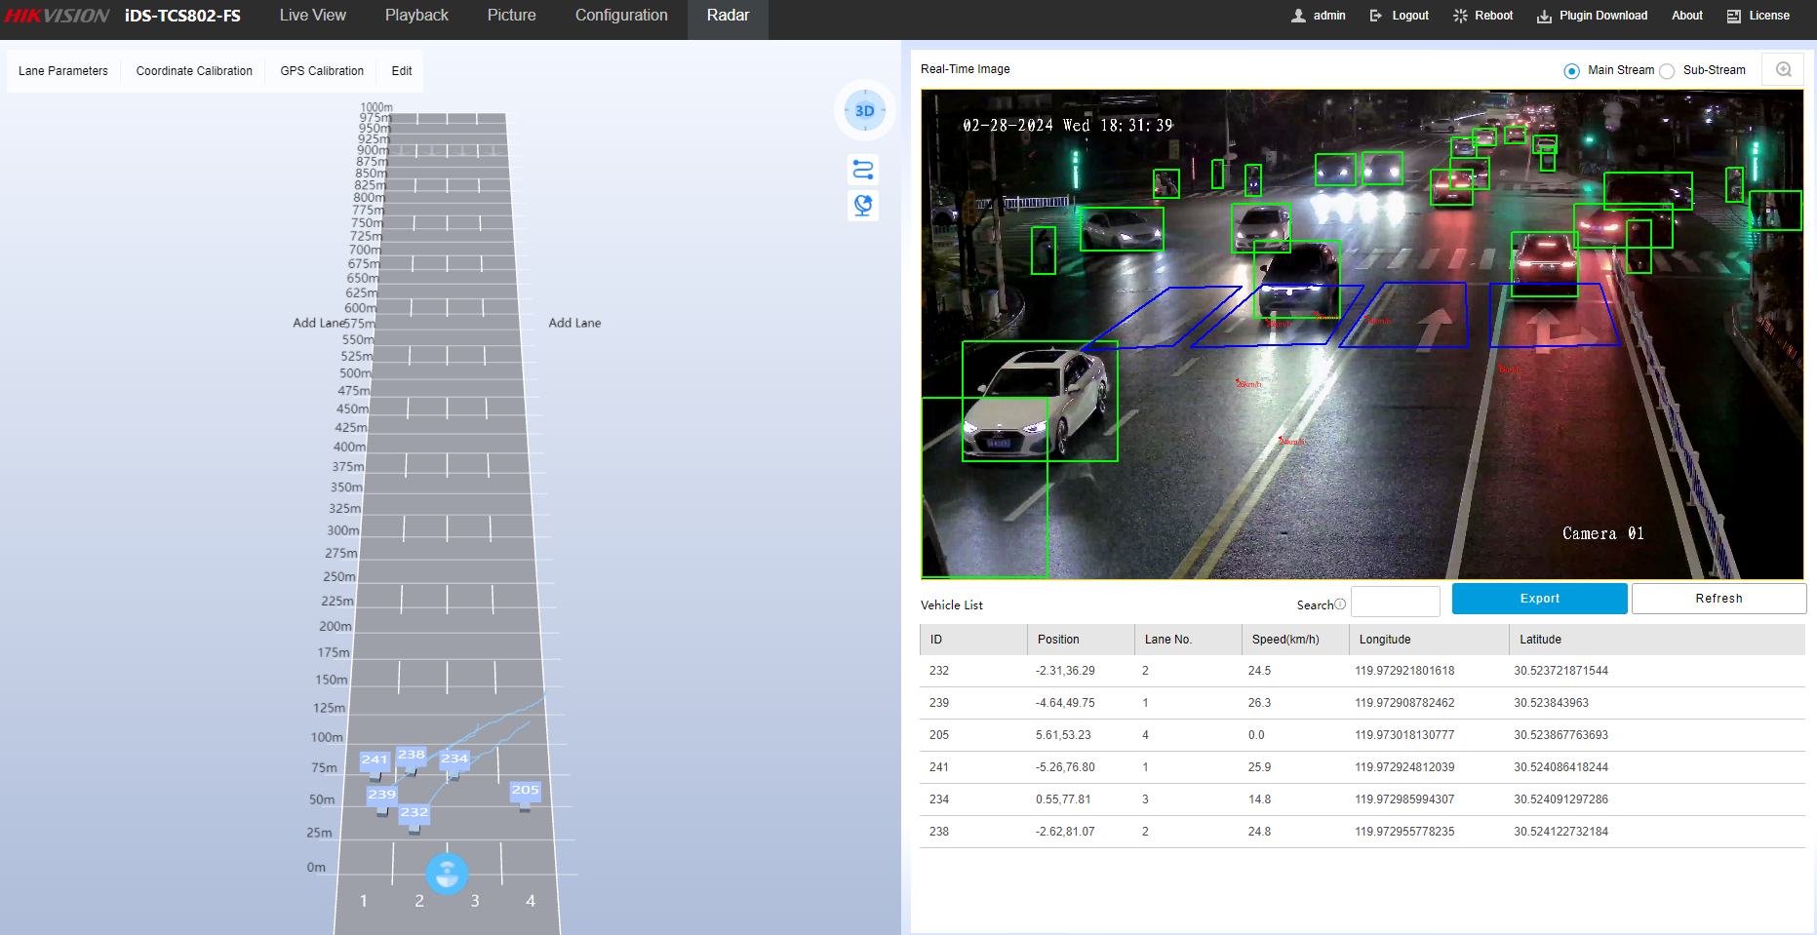Click the lane route icon below 3D

click(863, 171)
